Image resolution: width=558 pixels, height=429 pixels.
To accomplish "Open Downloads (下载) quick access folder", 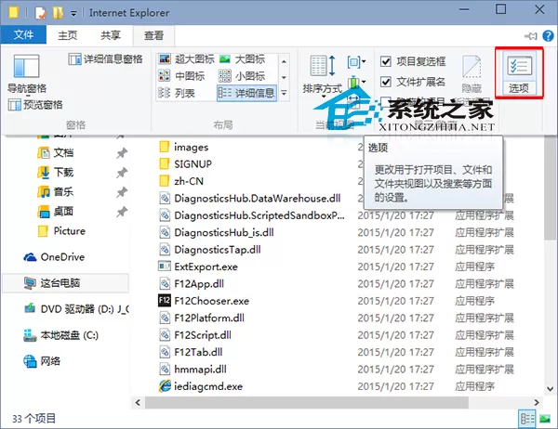I will (56, 173).
